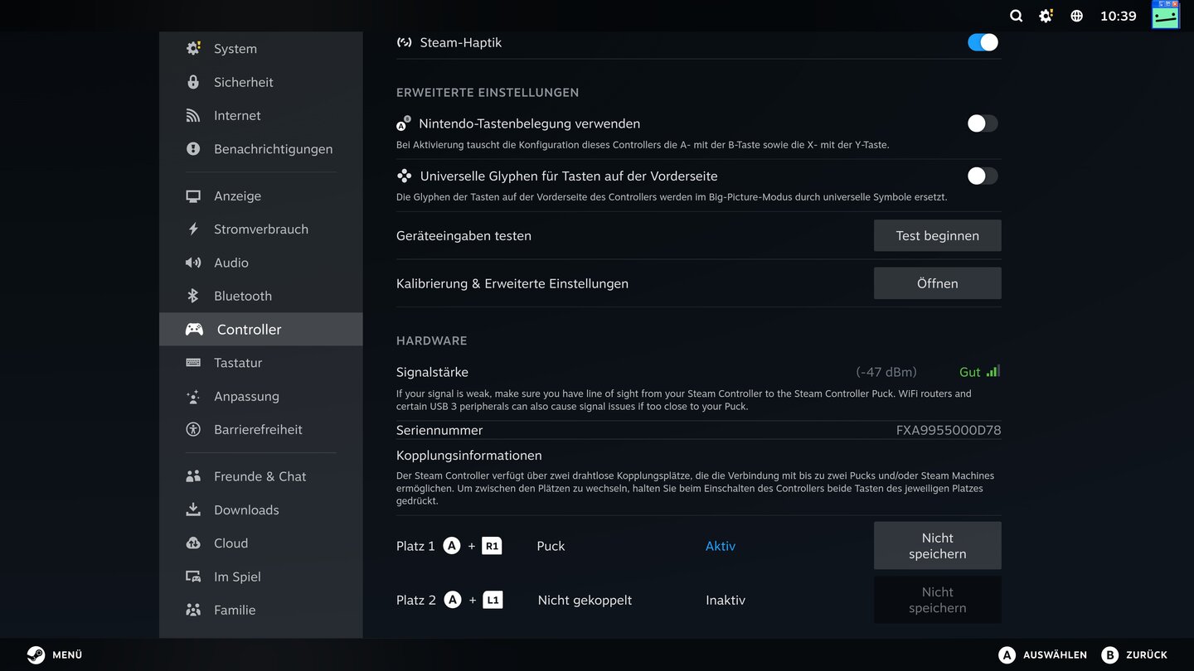
Task: Click the Audio speaker icon in sidebar
Action: pyautogui.click(x=193, y=263)
